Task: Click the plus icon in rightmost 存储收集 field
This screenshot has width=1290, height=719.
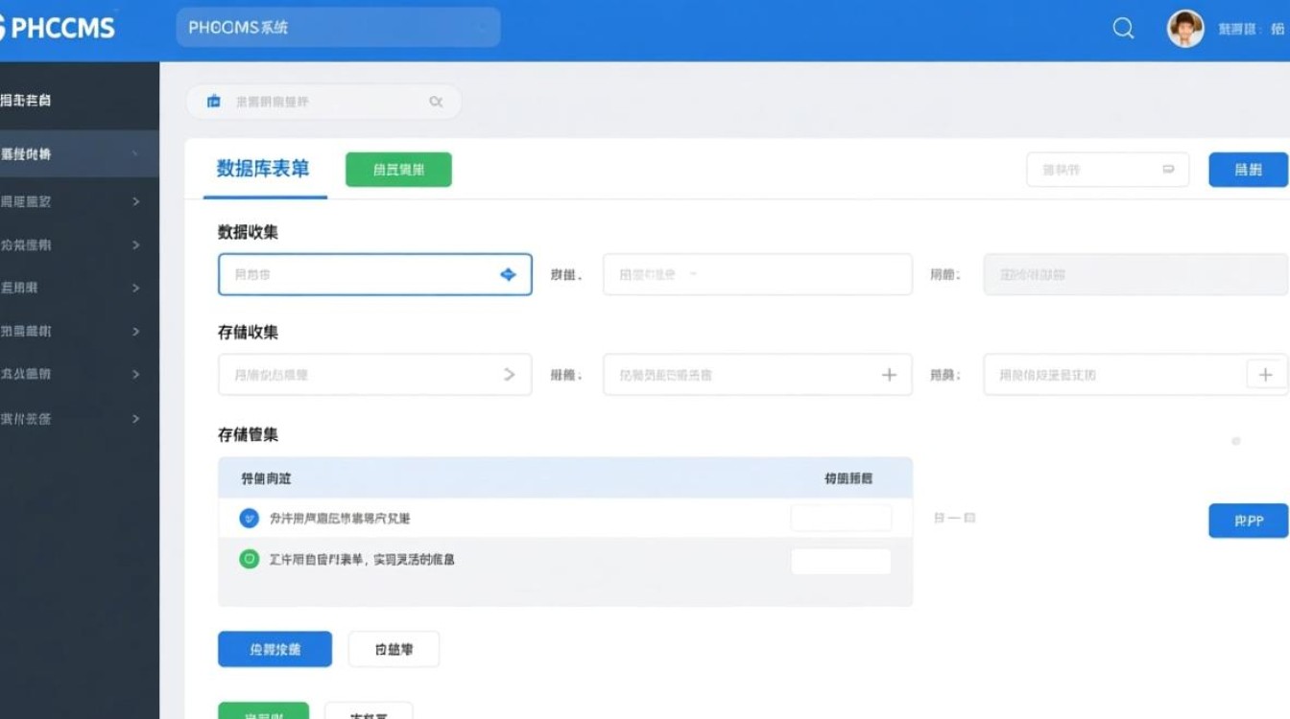Action: (x=1266, y=374)
